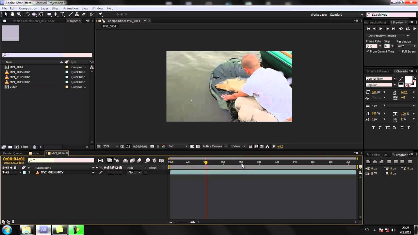Toggle region of interest button
The width and height of the screenshot is (418, 235).
pos(192,147)
